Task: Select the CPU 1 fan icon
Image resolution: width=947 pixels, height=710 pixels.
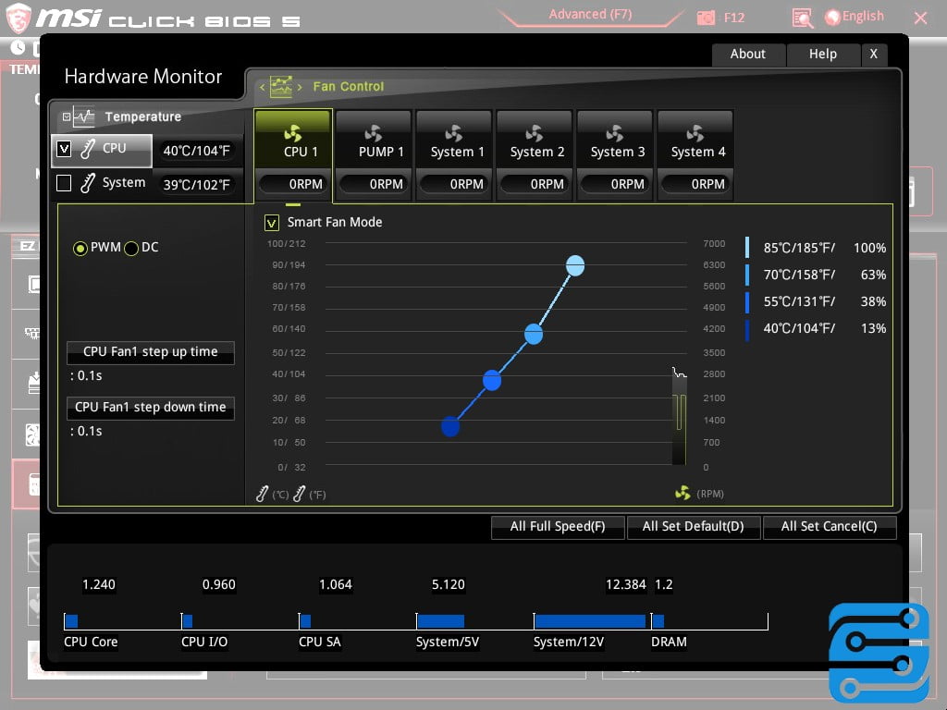Action: tap(293, 133)
